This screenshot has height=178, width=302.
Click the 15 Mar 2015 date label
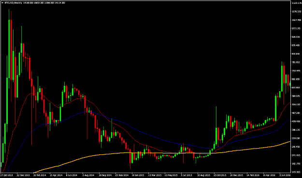[155, 175]
